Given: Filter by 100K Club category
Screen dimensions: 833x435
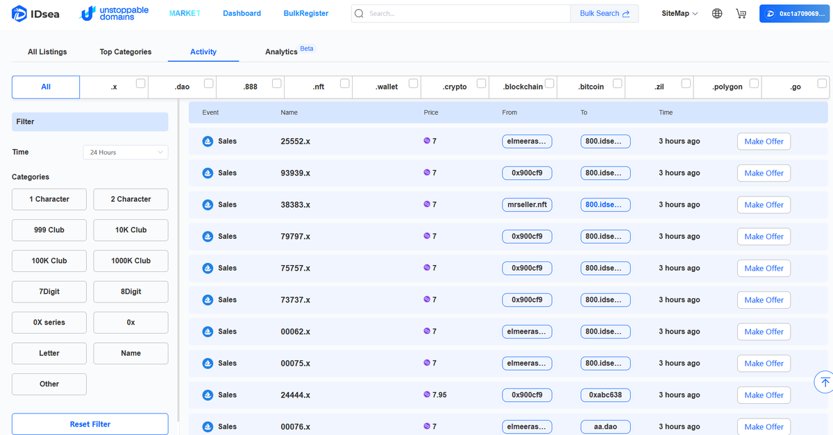Looking at the screenshot, I should click(x=49, y=261).
